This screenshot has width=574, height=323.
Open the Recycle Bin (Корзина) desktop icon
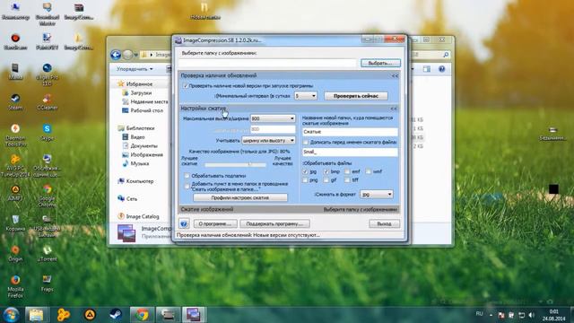(15, 223)
